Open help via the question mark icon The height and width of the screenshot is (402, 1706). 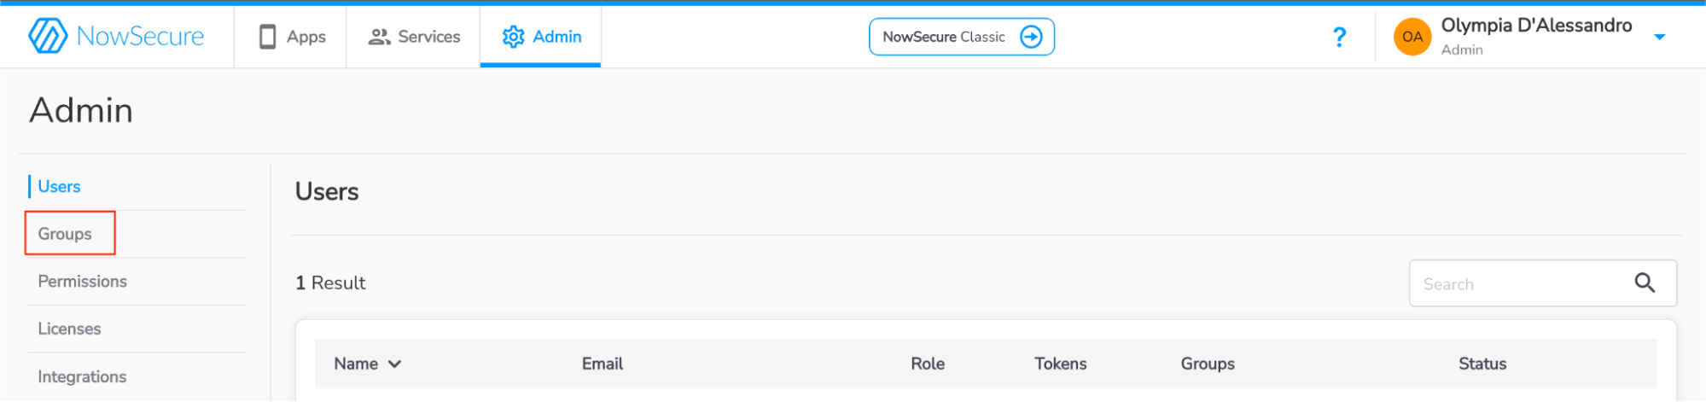1339,37
